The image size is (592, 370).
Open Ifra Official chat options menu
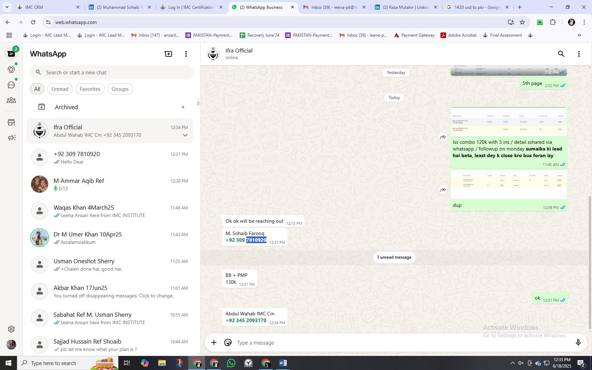[x=579, y=54]
